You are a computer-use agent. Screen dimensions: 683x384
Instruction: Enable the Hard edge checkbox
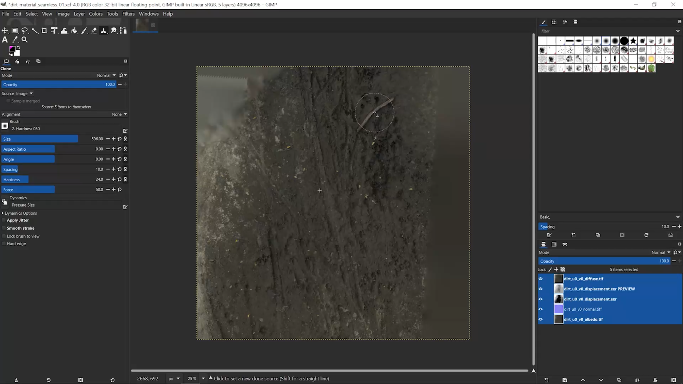click(x=4, y=243)
